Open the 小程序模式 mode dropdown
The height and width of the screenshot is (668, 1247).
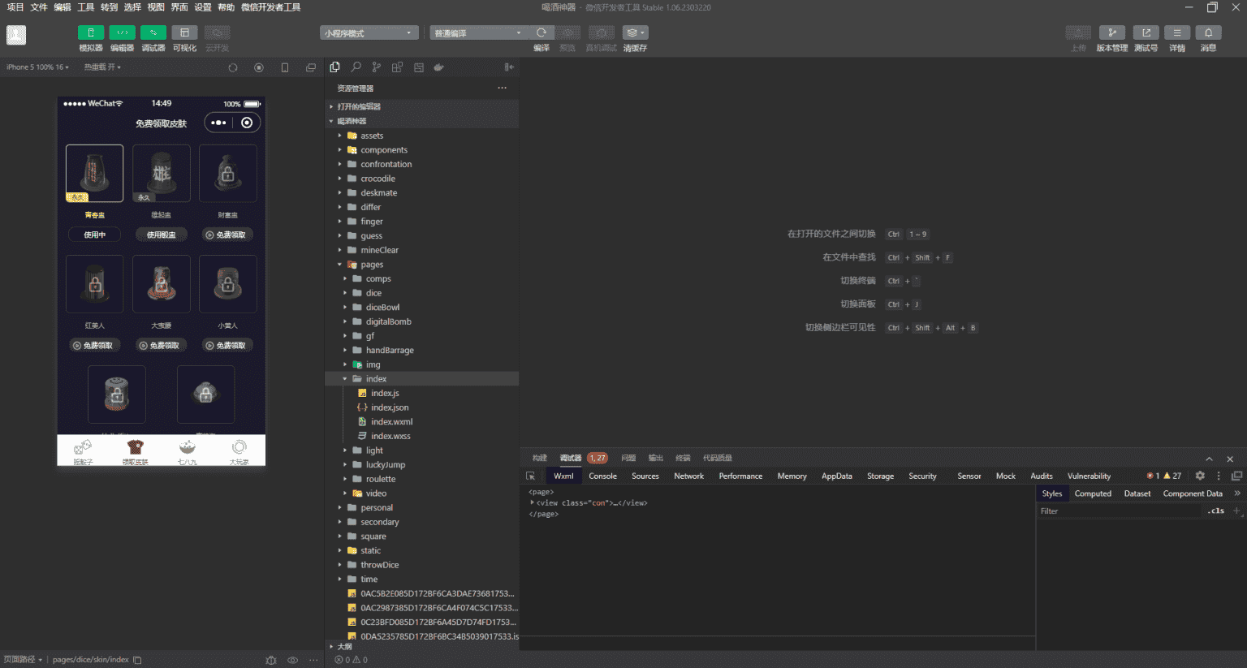point(369,33)
